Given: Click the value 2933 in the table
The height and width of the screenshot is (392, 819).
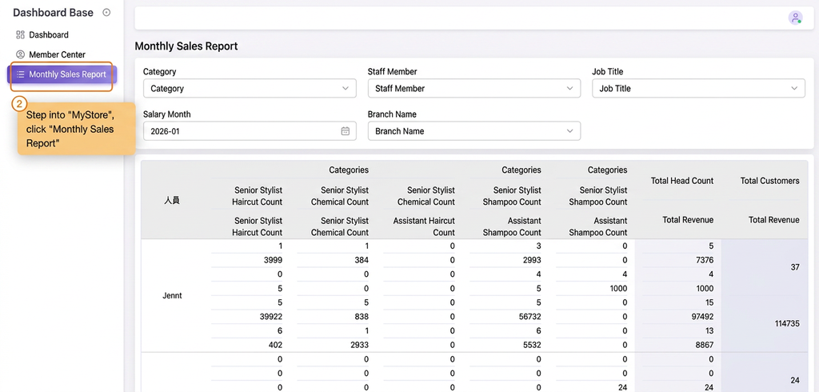Looking at the screenshot, I should coord(359,345).
